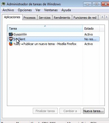Open the Ayuda menu
The height and width of the screenshot is (123, 109).
[x=66, y=10]
